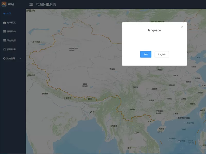Close the language dialog
206x154 pixels.
pos(182,27)
